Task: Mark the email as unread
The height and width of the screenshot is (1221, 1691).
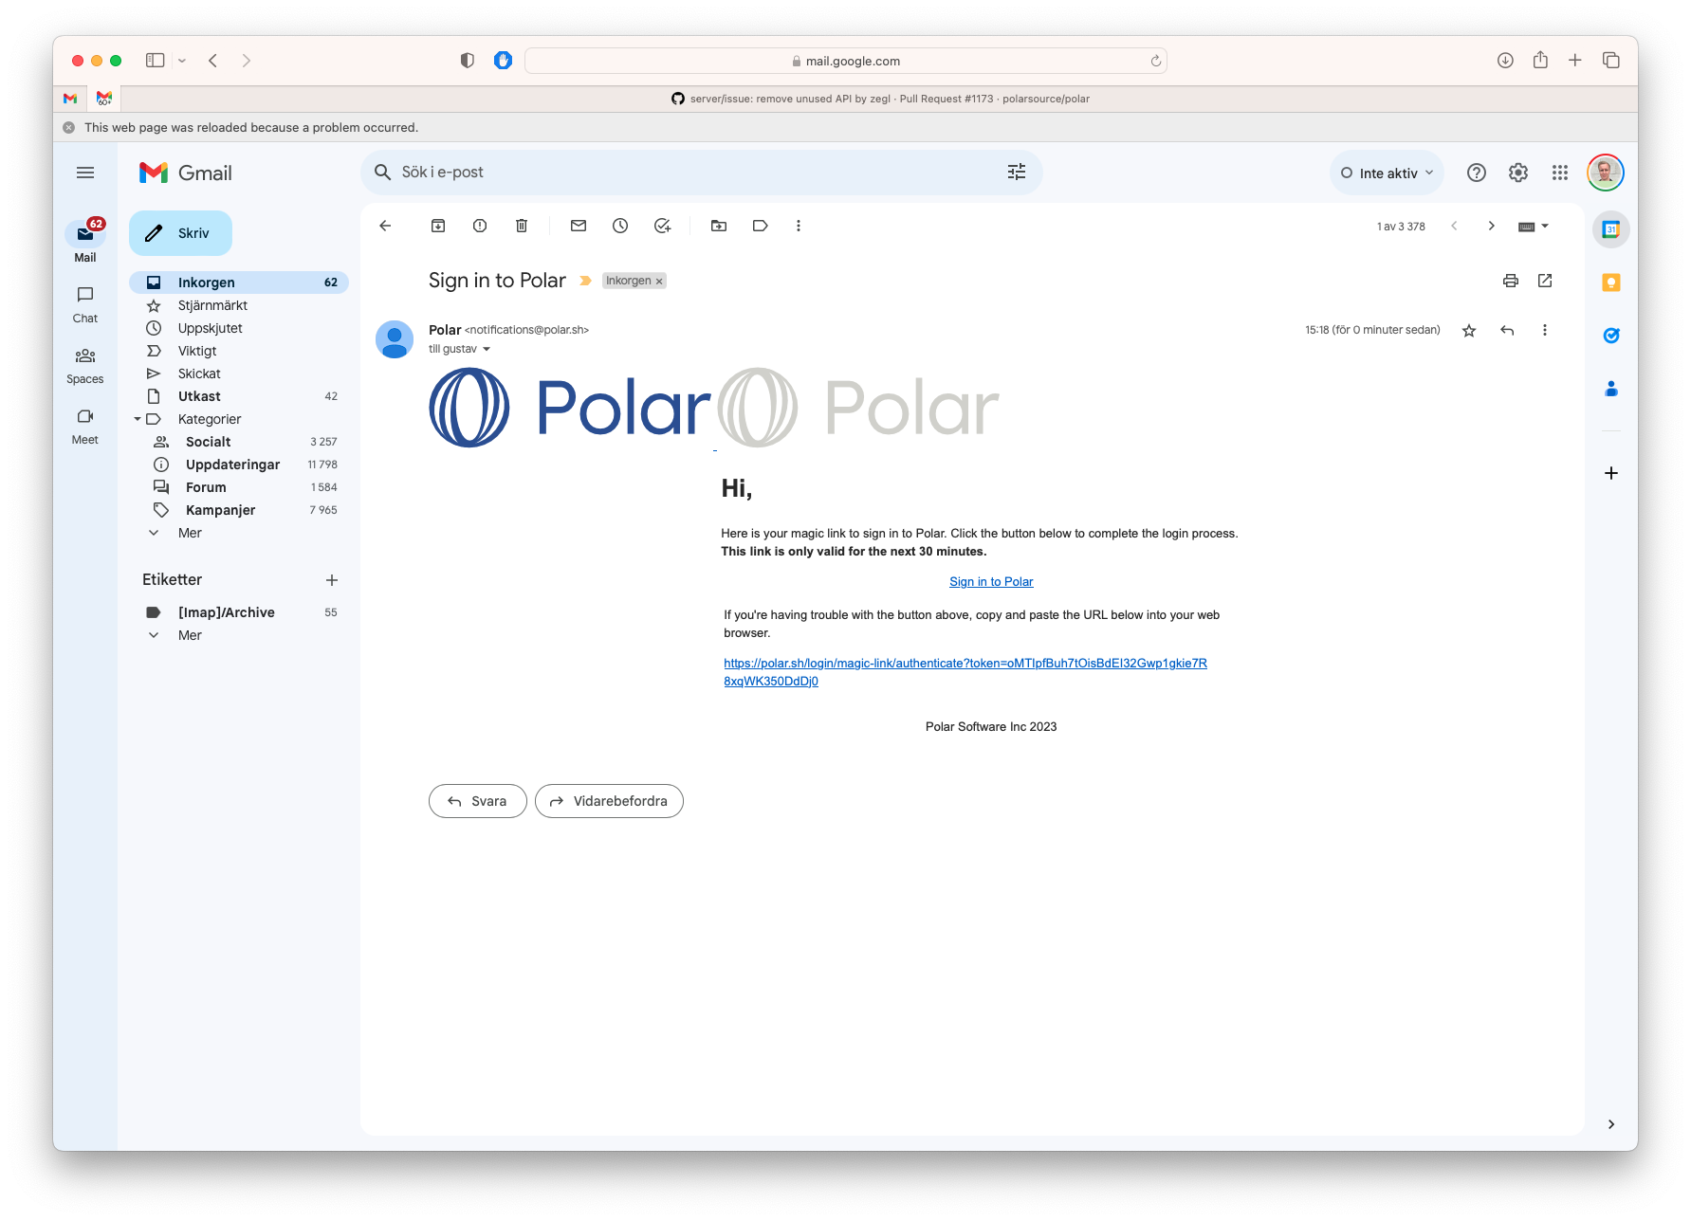Action: (578, 226)
